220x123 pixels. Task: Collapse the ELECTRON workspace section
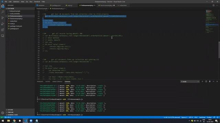coord(20,9)
